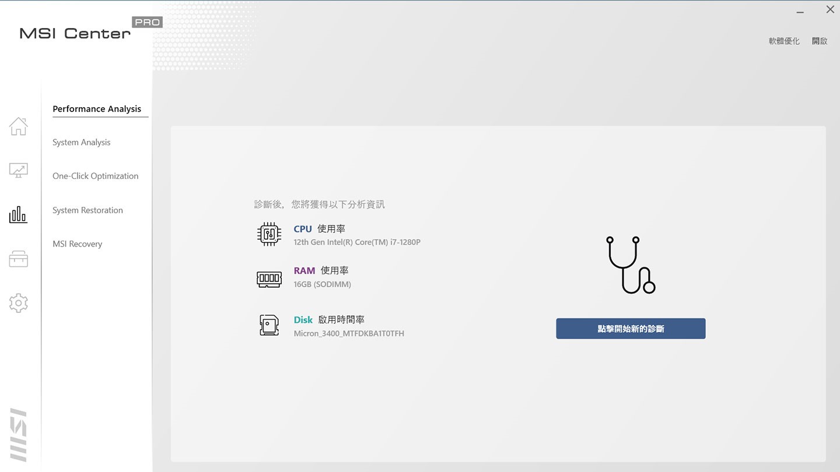Click the CPU chip icon

coord(269,234)
